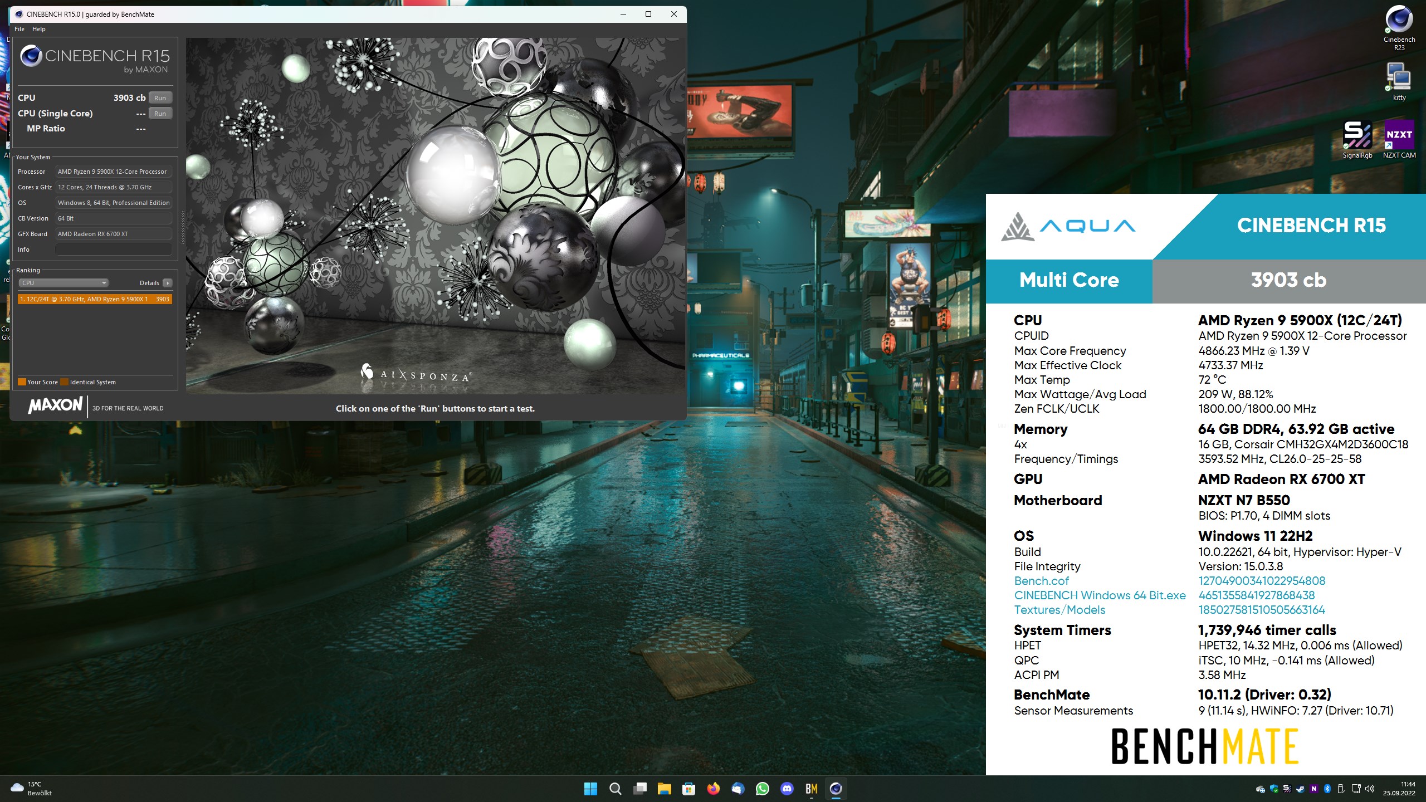Open the weather widget showing 15°C
The height and width of the screenshot is (802, 1426).
tap(32, 789)
